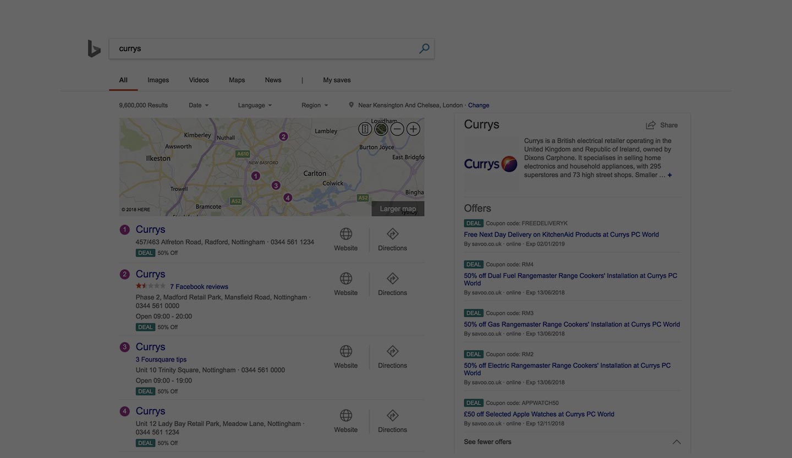The height and width of the screenshot is (458, 792).
Task: Click the Currys panel heading
Action: (482, 124)
